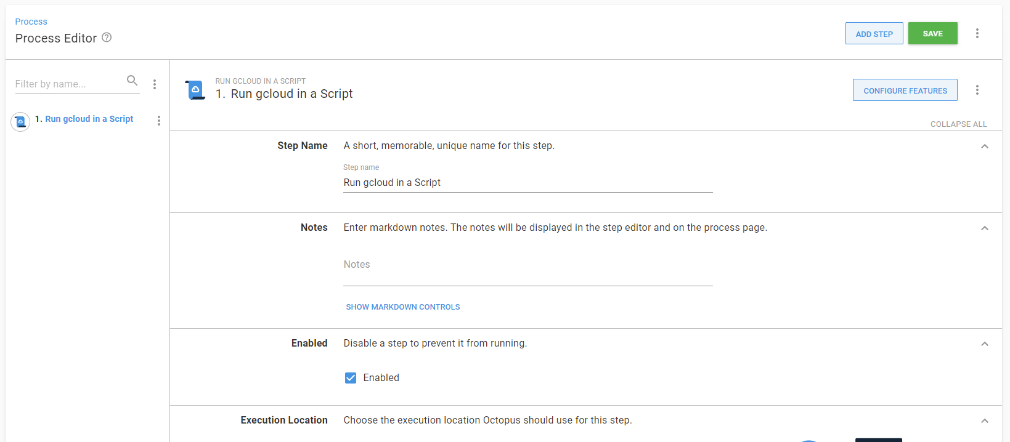Go to the Process breadcrumb link
Image resolution: width=1010 pixels, height=442 pixels.
coord(31,22)
